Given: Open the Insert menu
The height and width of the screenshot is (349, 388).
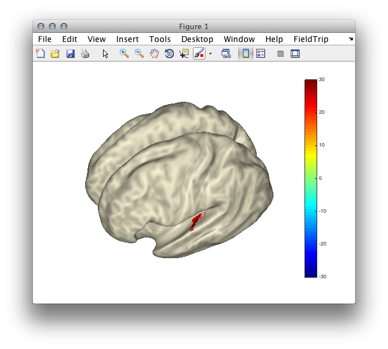Looking at the screenshot, I should click(x=127, y=39).
